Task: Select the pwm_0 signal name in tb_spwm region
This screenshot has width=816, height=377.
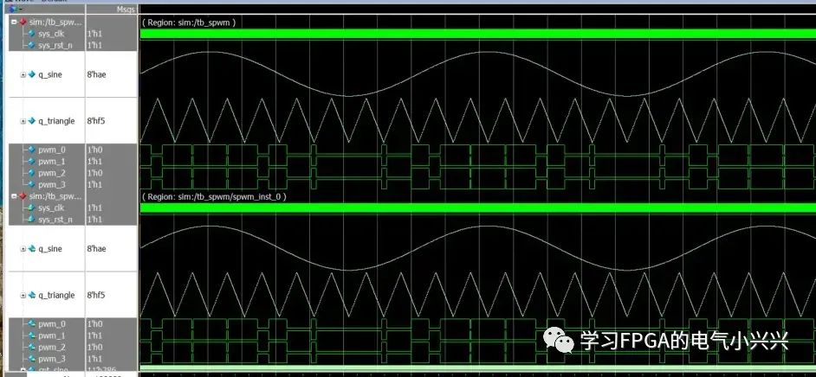Action: point(52,150)
